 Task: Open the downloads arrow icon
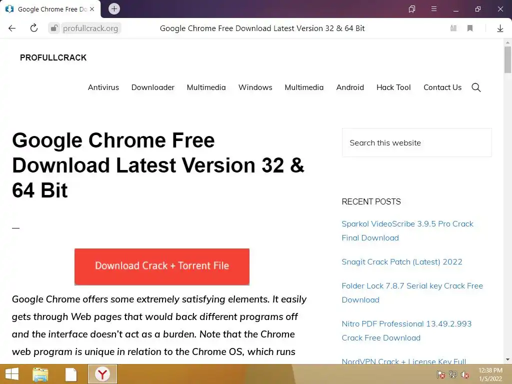(x=500, y=28)
